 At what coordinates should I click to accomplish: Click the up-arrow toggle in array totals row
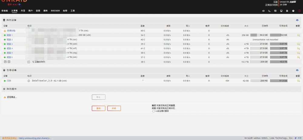click(9, 62)
